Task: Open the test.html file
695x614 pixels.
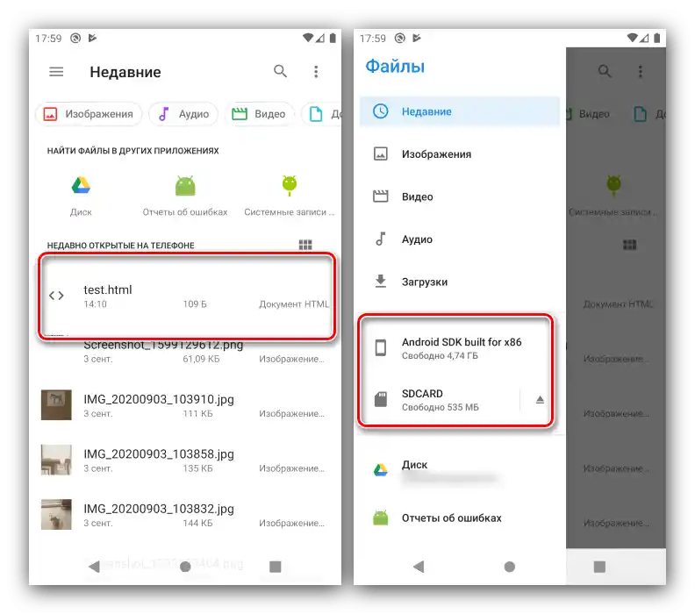Action: 186,296
